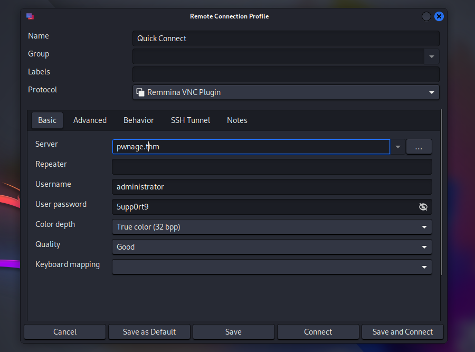
Task: Close the Remote Connection Profile dialog
Action: (x=439, y=16)
